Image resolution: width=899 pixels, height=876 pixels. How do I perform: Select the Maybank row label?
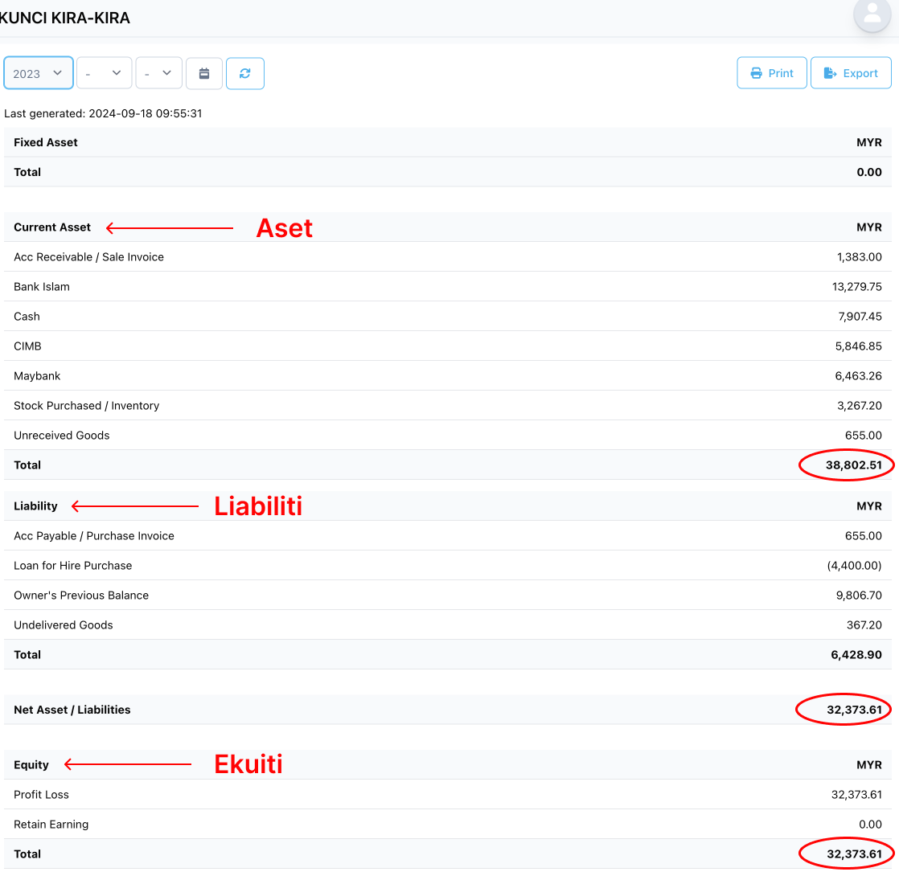coord(37,376)
